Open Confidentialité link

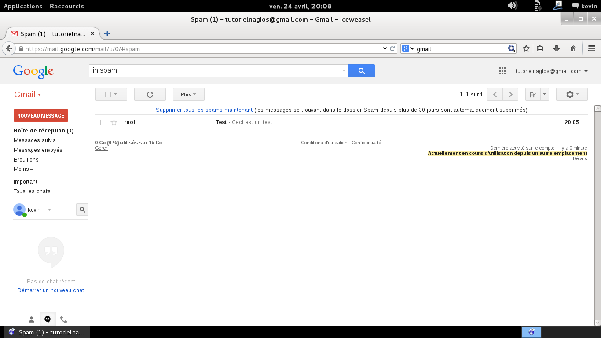point(366,143)
